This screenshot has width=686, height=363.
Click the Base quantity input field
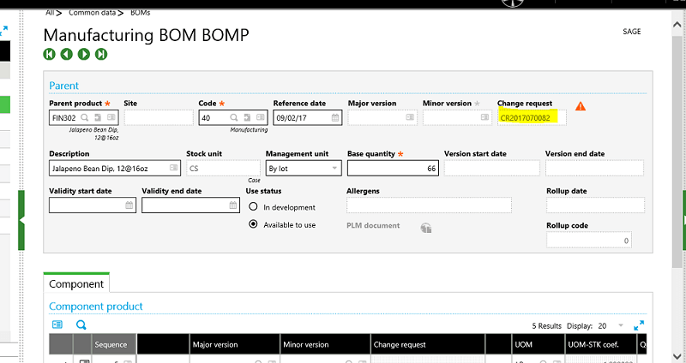click(x=391, y=169)
